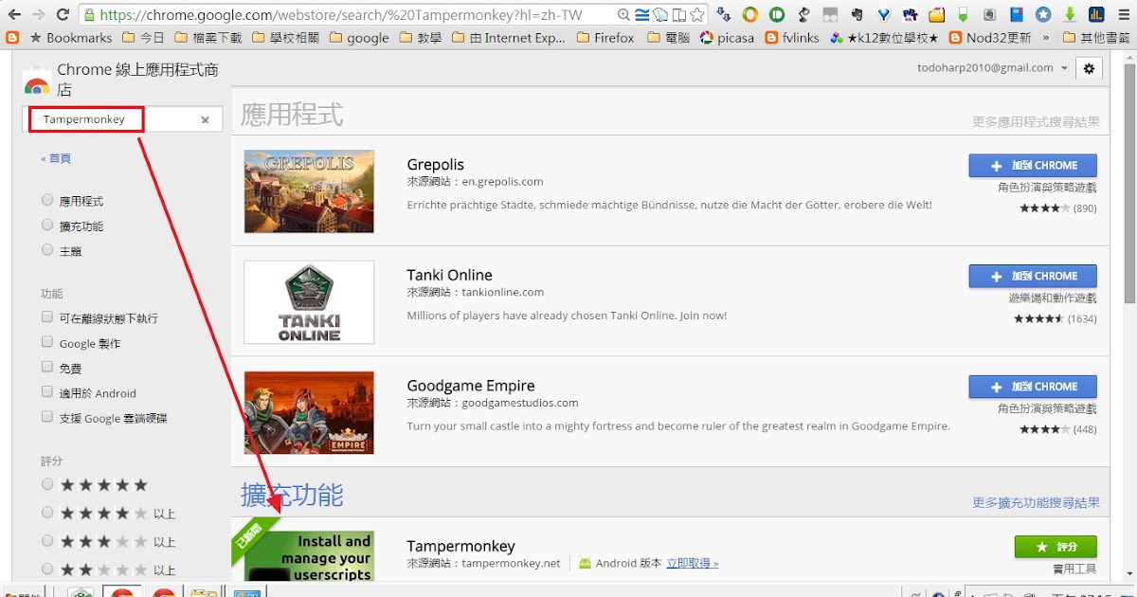
Task: Click the blue book extension icon
Action: [1017, 15]
